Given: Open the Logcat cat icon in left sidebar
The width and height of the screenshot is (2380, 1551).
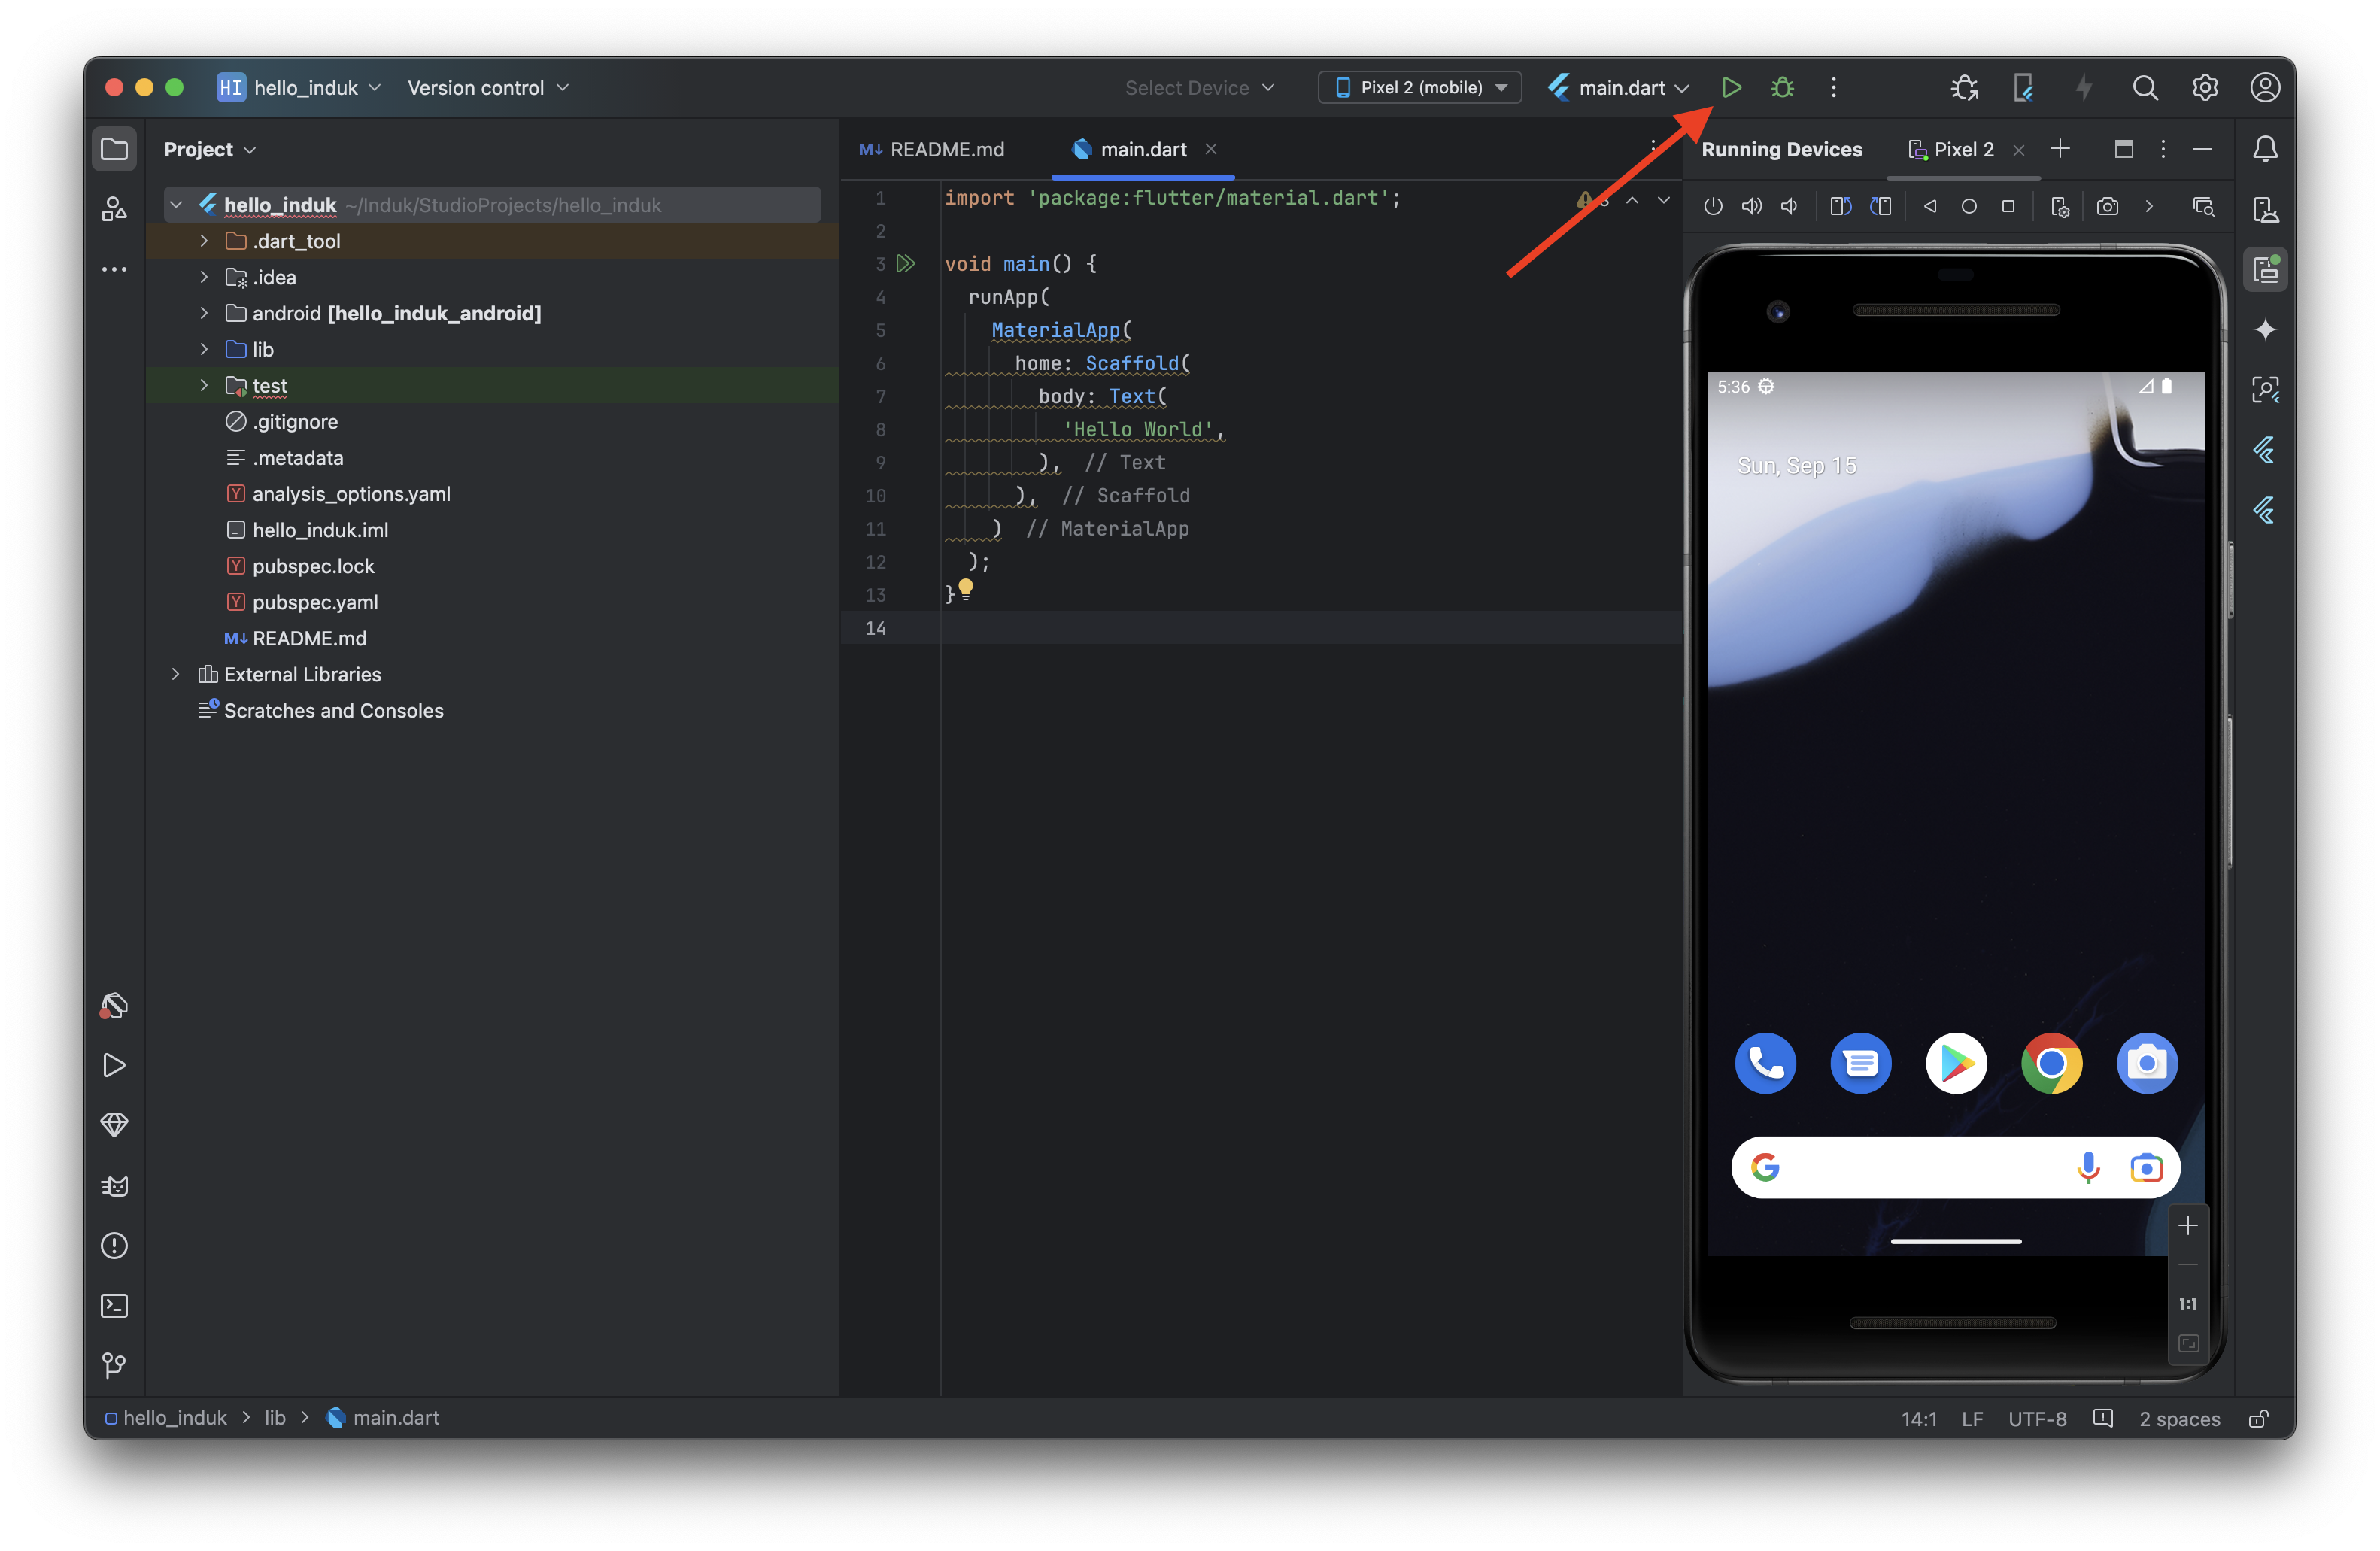Looking at the screenshot, I should coord(114,1185).
